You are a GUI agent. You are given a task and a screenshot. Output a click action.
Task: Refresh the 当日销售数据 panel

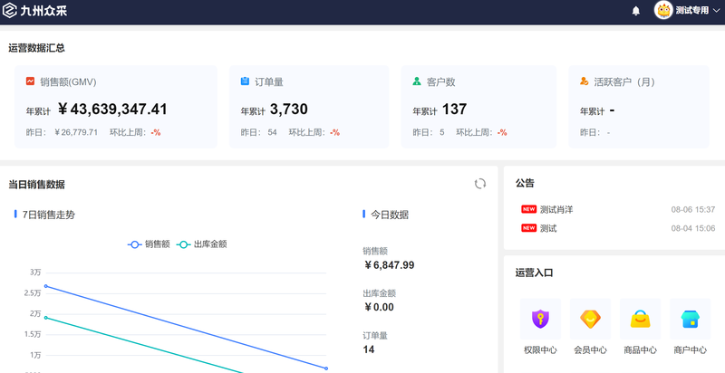click(480, 184)
